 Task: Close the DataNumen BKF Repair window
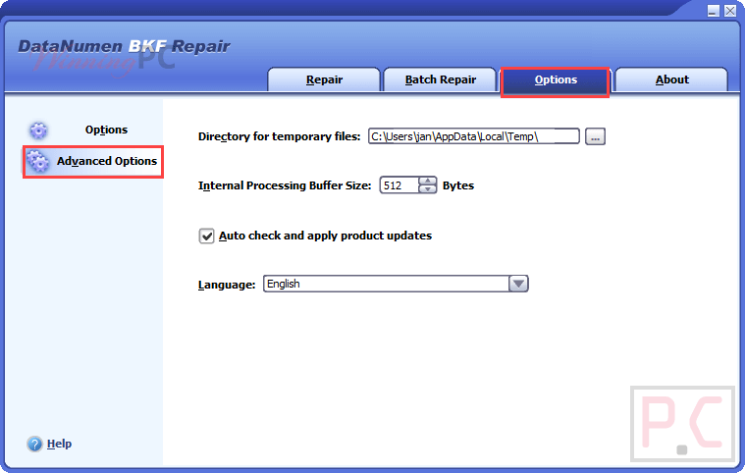pos(730,11)
